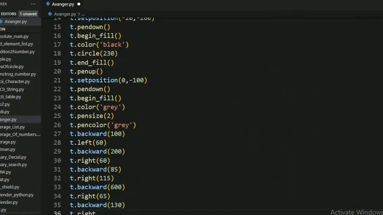Click the '1 unsaved' badge

[28, 14]
